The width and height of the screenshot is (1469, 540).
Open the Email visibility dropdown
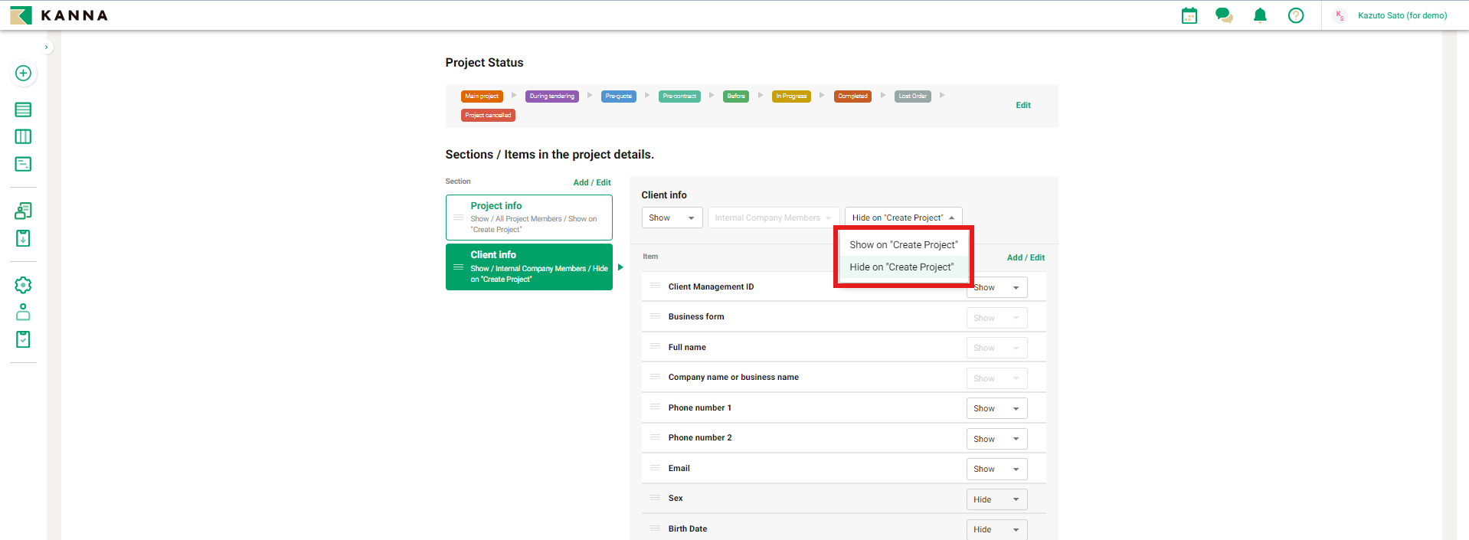tap(996, 470)
